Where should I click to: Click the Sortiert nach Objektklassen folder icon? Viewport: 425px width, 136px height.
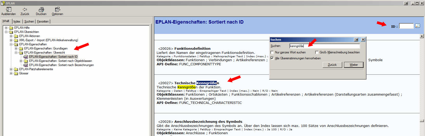click(26, 61)
